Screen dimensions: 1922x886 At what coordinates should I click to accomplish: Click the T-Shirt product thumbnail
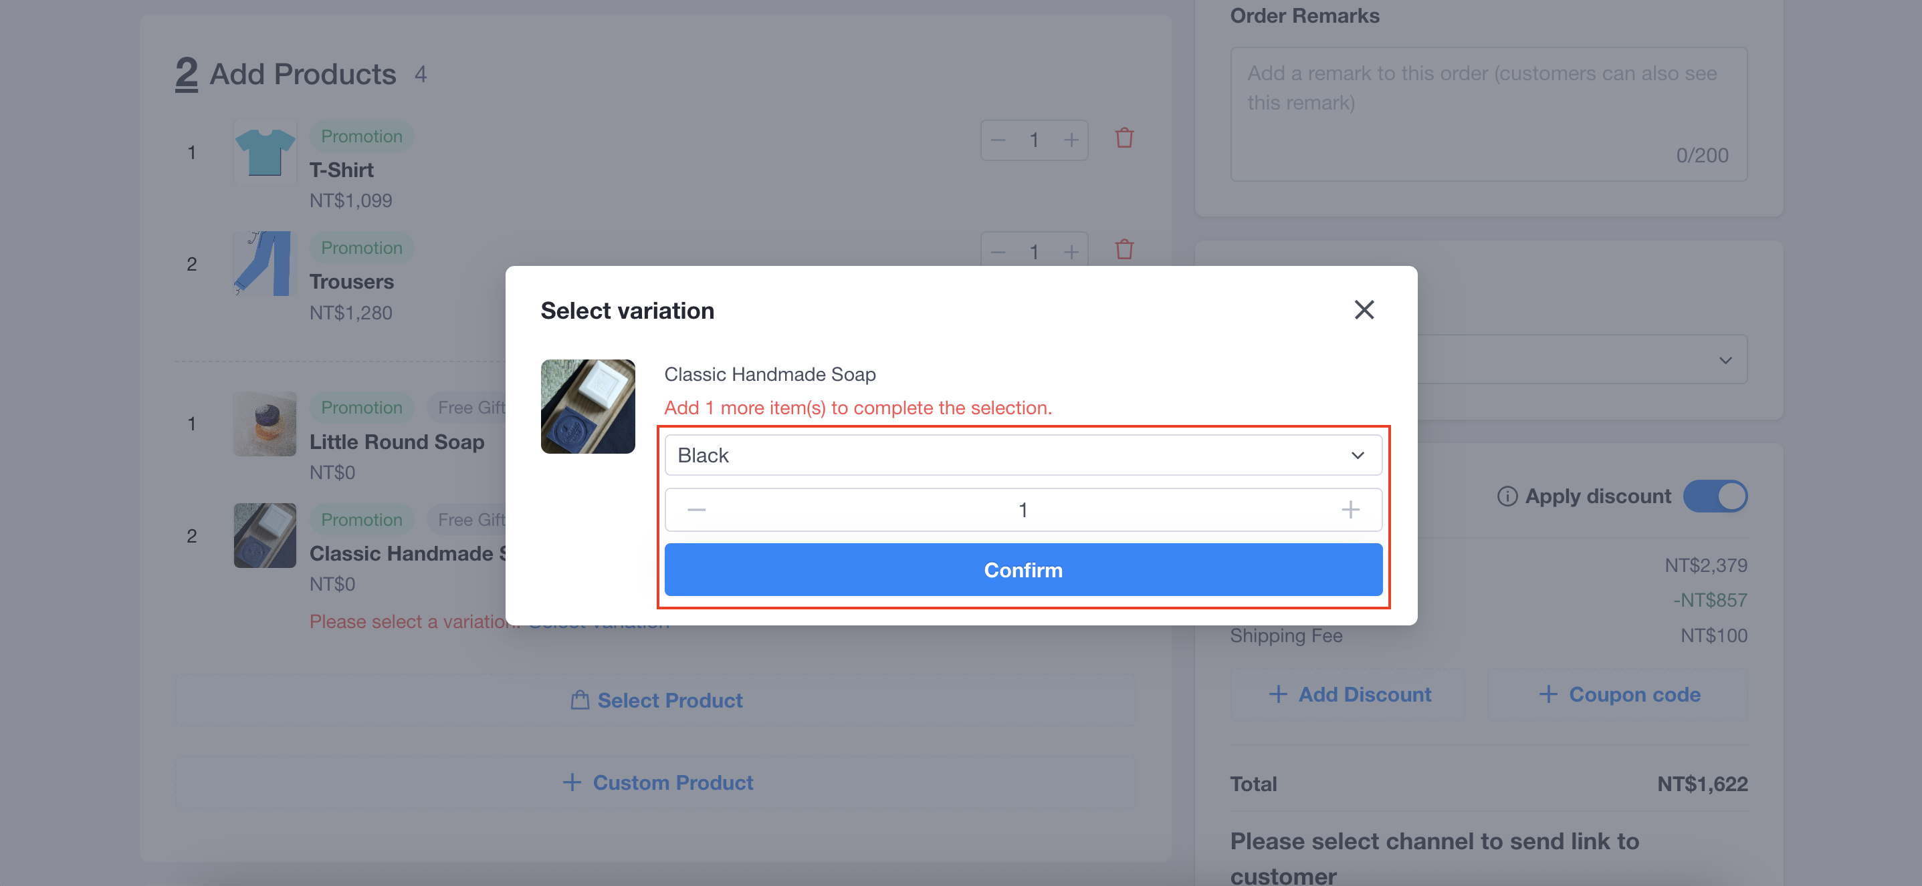(x=264, y=152)
